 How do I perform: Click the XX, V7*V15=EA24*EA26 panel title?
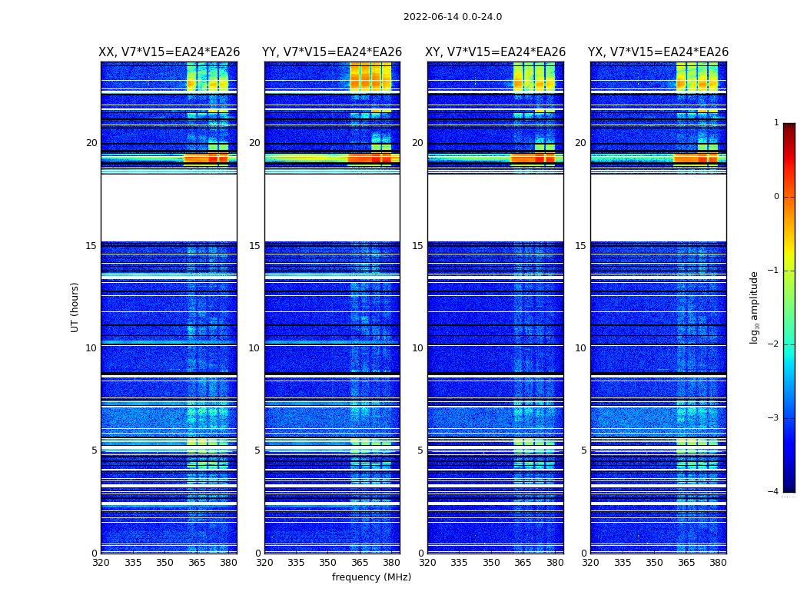pos(169,52)
